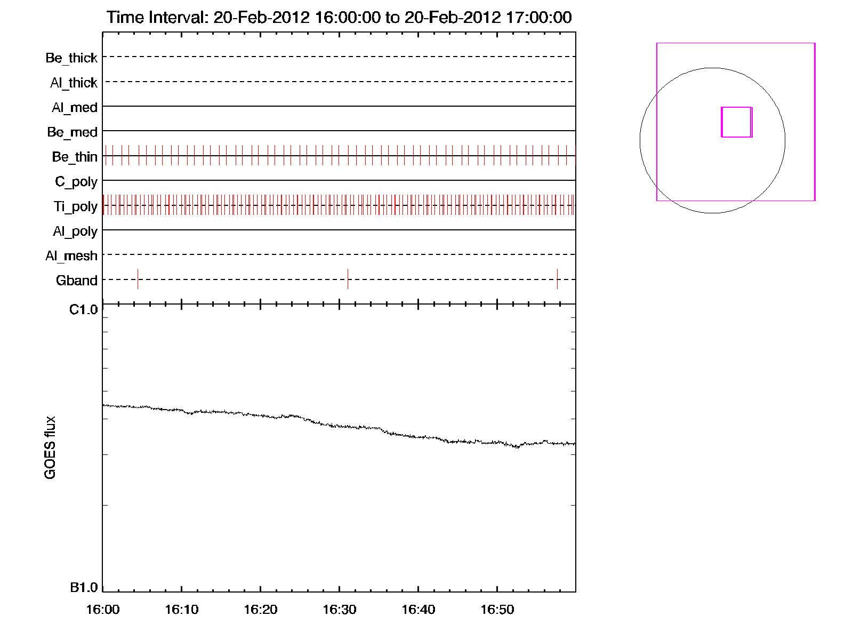The width and height of the screenshot is (853, 640).
Task: Click the C_poly filter label
Action: pos(76,182)
